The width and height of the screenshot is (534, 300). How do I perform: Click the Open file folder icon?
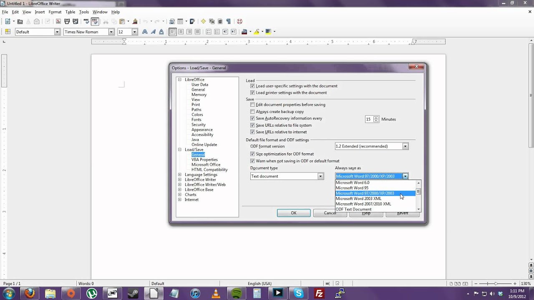tap(20, 21)
